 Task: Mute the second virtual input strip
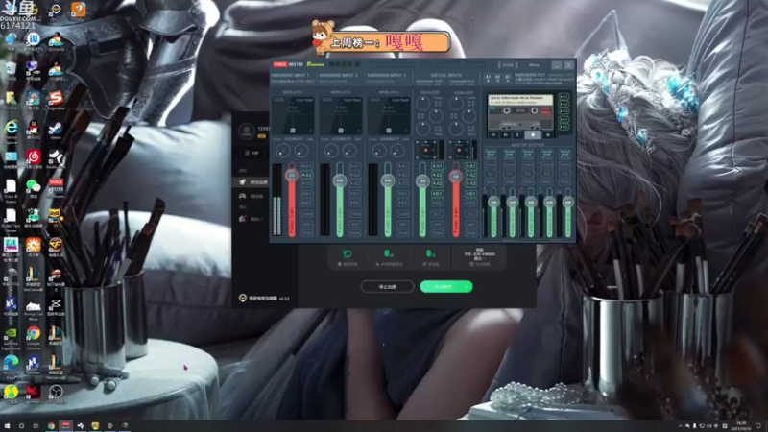470,233
